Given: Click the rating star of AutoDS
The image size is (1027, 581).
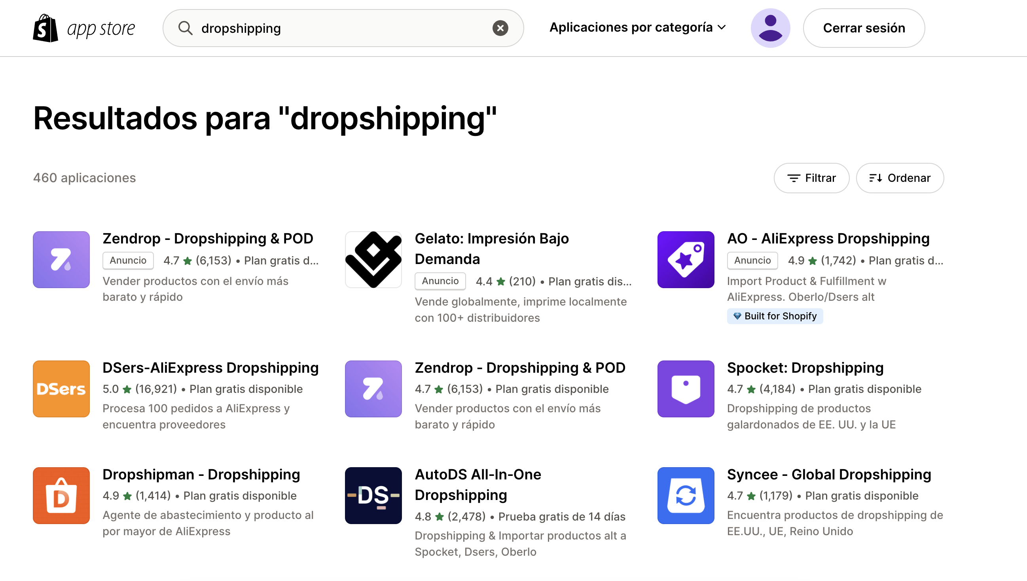Looking at the screenshot, I should 439,516.
